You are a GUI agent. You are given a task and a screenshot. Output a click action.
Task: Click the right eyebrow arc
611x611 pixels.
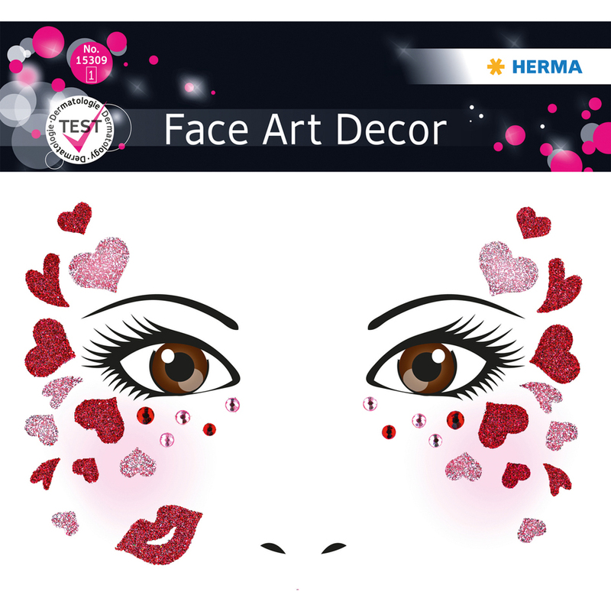pos(446,311)
